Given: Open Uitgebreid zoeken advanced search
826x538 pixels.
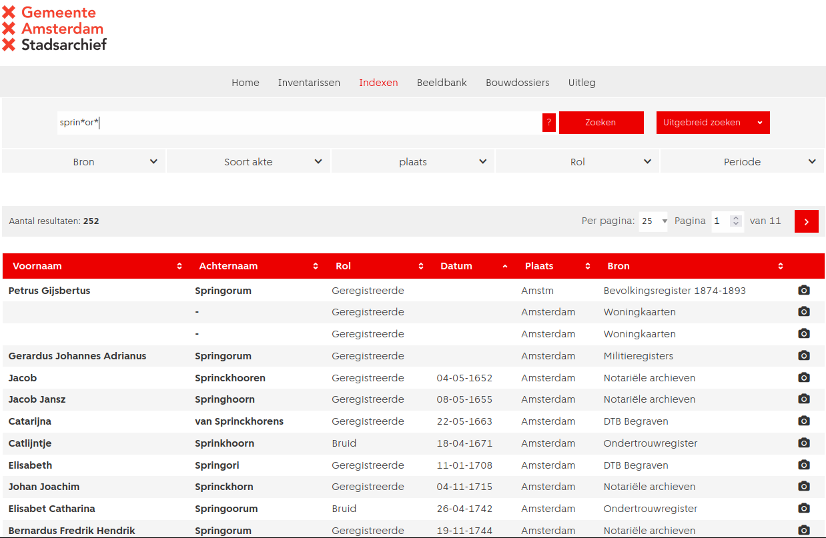Looking at the screenshot, I should [x=712, y=123].
